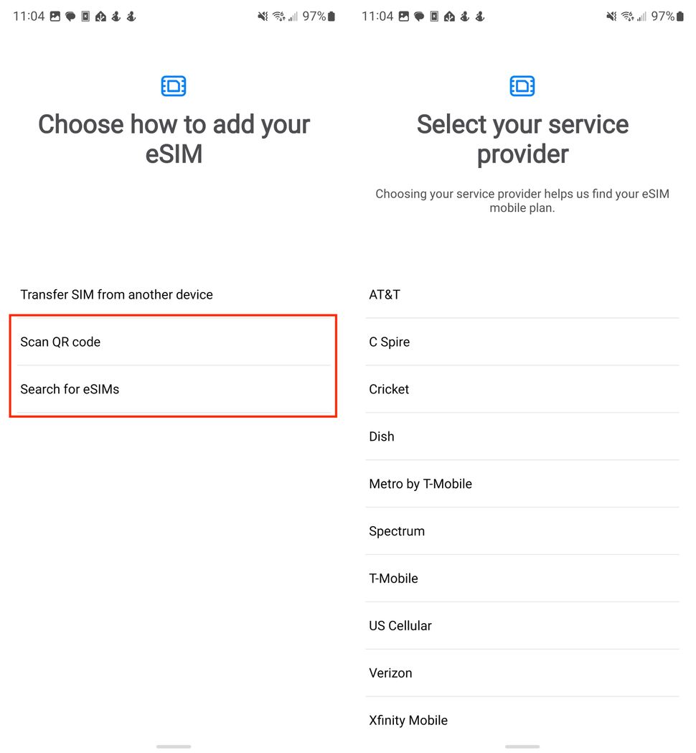The image size is (696, 753).
Task: Tap battery icon on right screen status bar
Action: tap(679, 17)
